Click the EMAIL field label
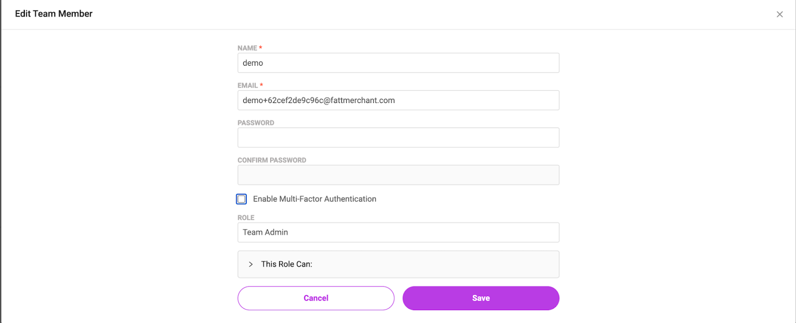Screen dimensions: 796x323 click(248, 86)
